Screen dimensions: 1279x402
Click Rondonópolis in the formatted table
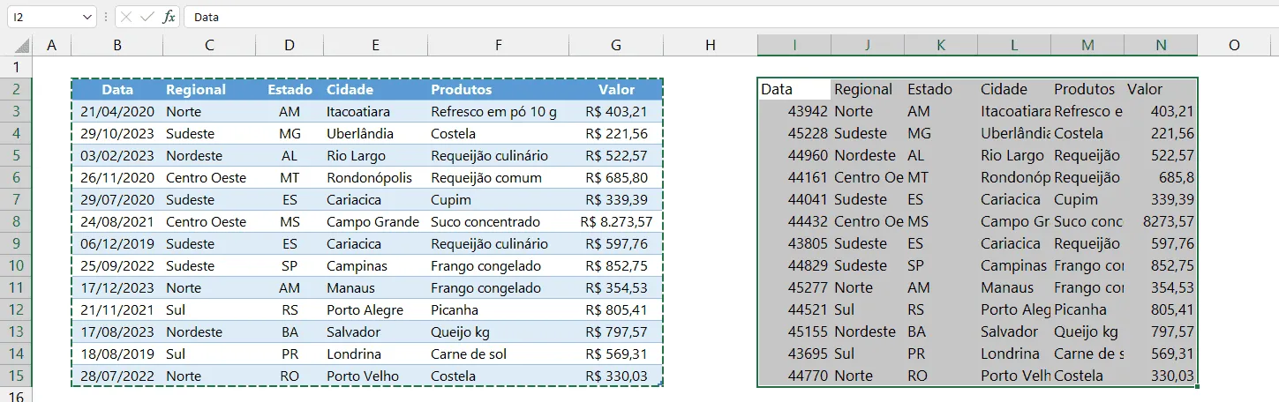point(375,177)
